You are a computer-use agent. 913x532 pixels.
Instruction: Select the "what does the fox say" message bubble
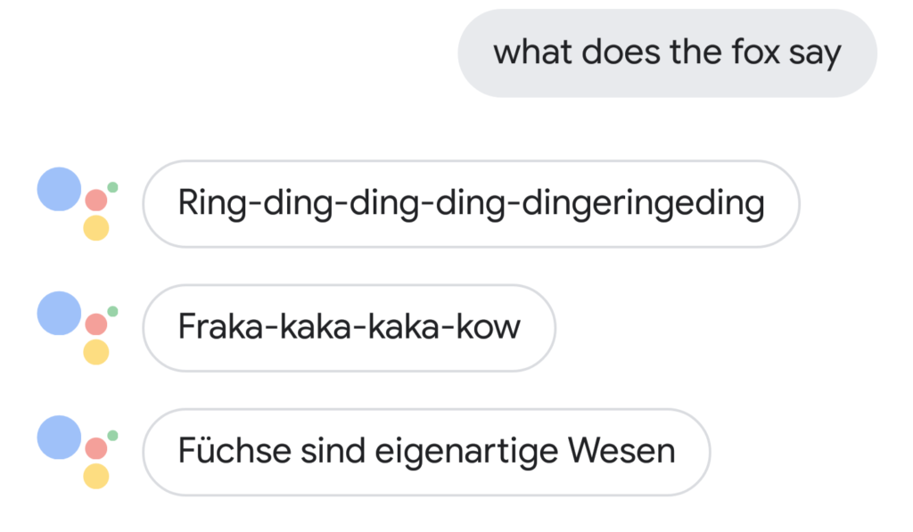click(667, 53)
